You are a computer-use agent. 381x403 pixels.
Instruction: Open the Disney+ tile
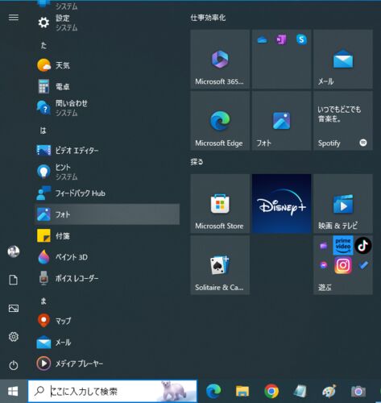(281, 203)
